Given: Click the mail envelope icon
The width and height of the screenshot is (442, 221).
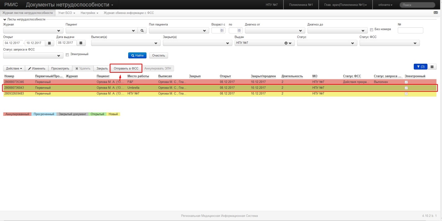Looking at the screenshot, I should point(435,13).
